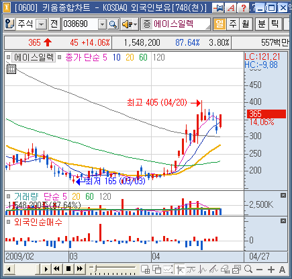Click the 종가 단순 moving average legend
Viewport: 292px width, 279px height.
point(83,58)
